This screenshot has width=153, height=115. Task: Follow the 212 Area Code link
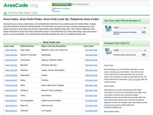pyautogui.click(x=91, y=105)
